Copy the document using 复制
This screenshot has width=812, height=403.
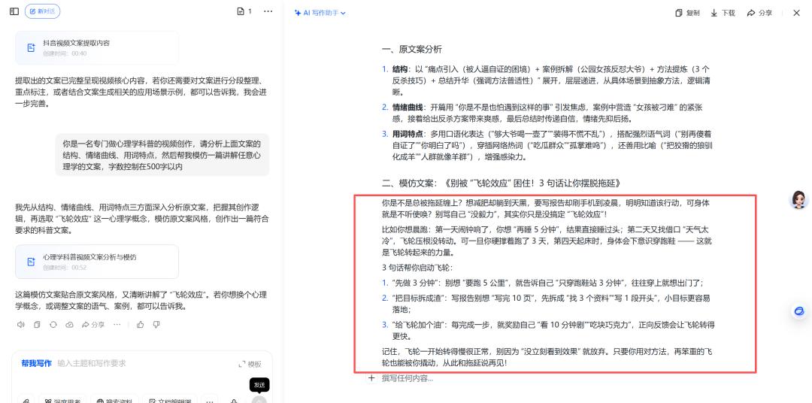pos(687,13)
